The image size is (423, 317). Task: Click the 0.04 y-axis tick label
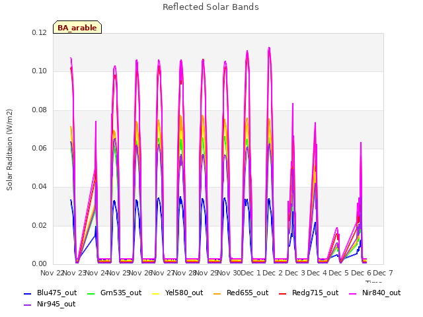click(x=40, y=186)
